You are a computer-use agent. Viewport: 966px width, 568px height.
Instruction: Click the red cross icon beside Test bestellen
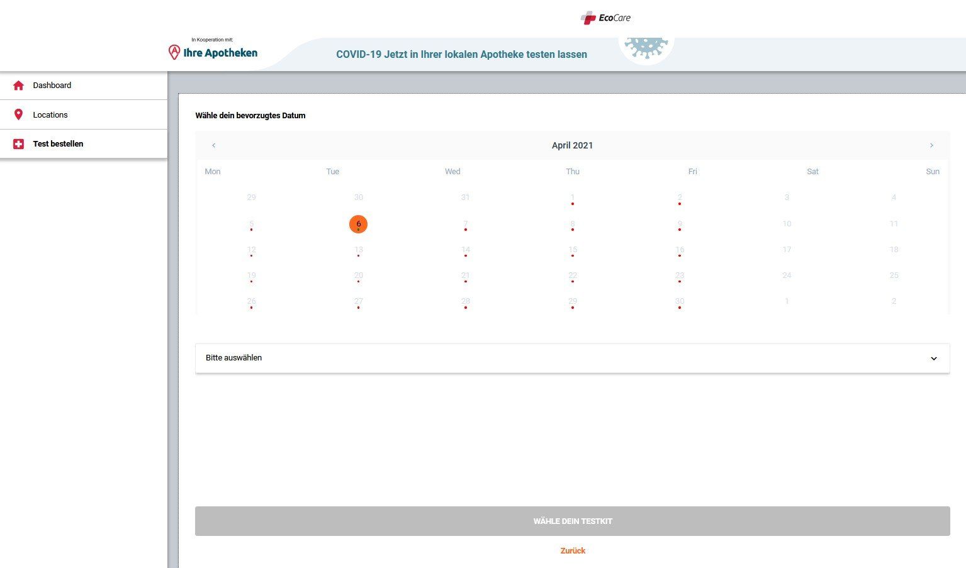18,144
